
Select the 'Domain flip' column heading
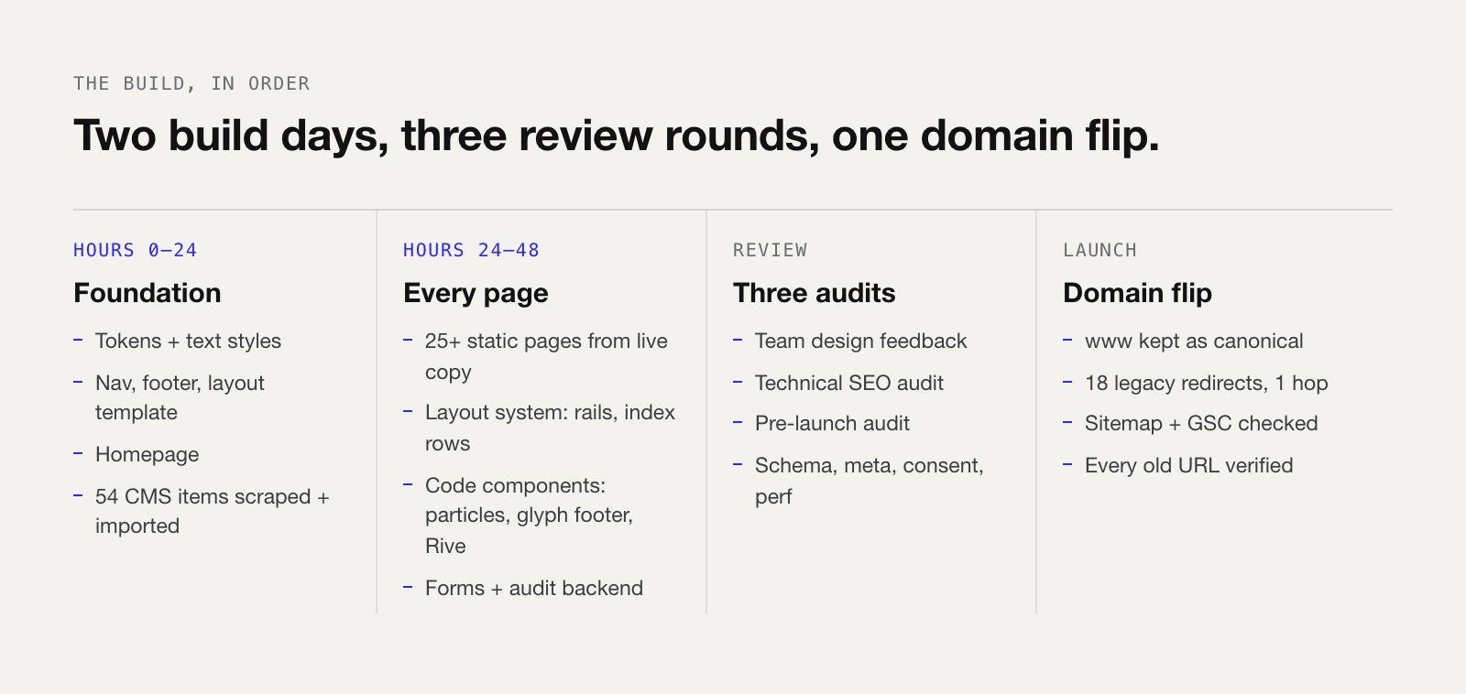tap(1137, 293)
